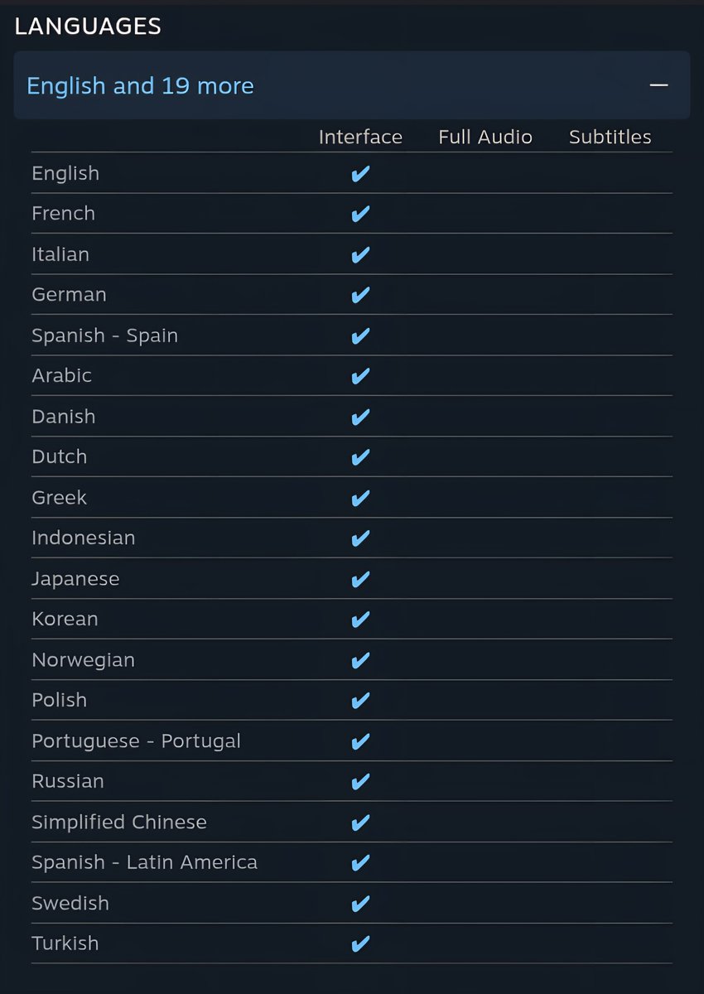Click the Interface checkmark for Japanese
The image size is (704, 994).
(x=360, y=580)
